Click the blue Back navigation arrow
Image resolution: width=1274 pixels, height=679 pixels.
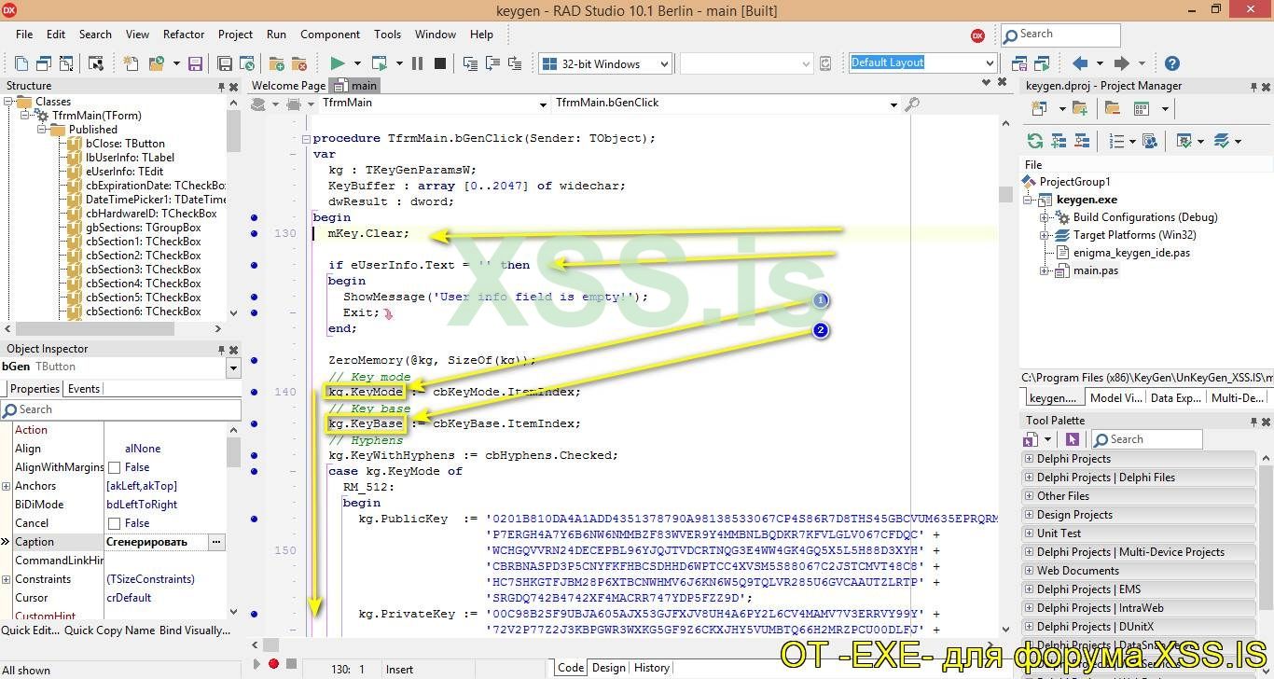[x=1080, y=63]
